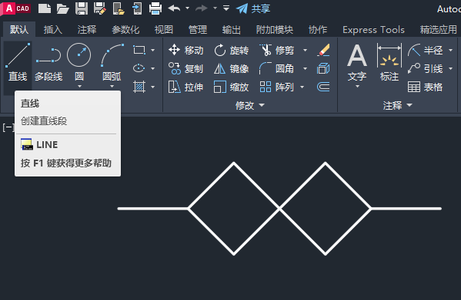Open the 参数化 ribbon tab
This screenshot has height=300, width=461.
click(125, 30)
